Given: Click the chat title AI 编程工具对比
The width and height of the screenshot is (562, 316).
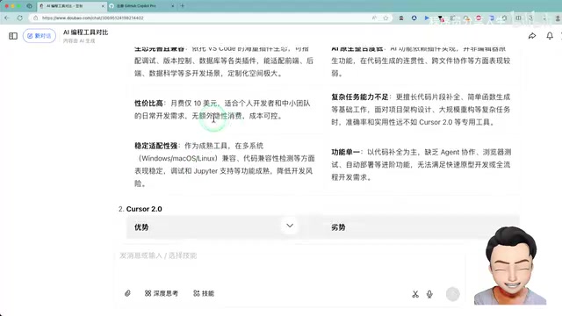Looking at the screenshot, I should [86, 32].
